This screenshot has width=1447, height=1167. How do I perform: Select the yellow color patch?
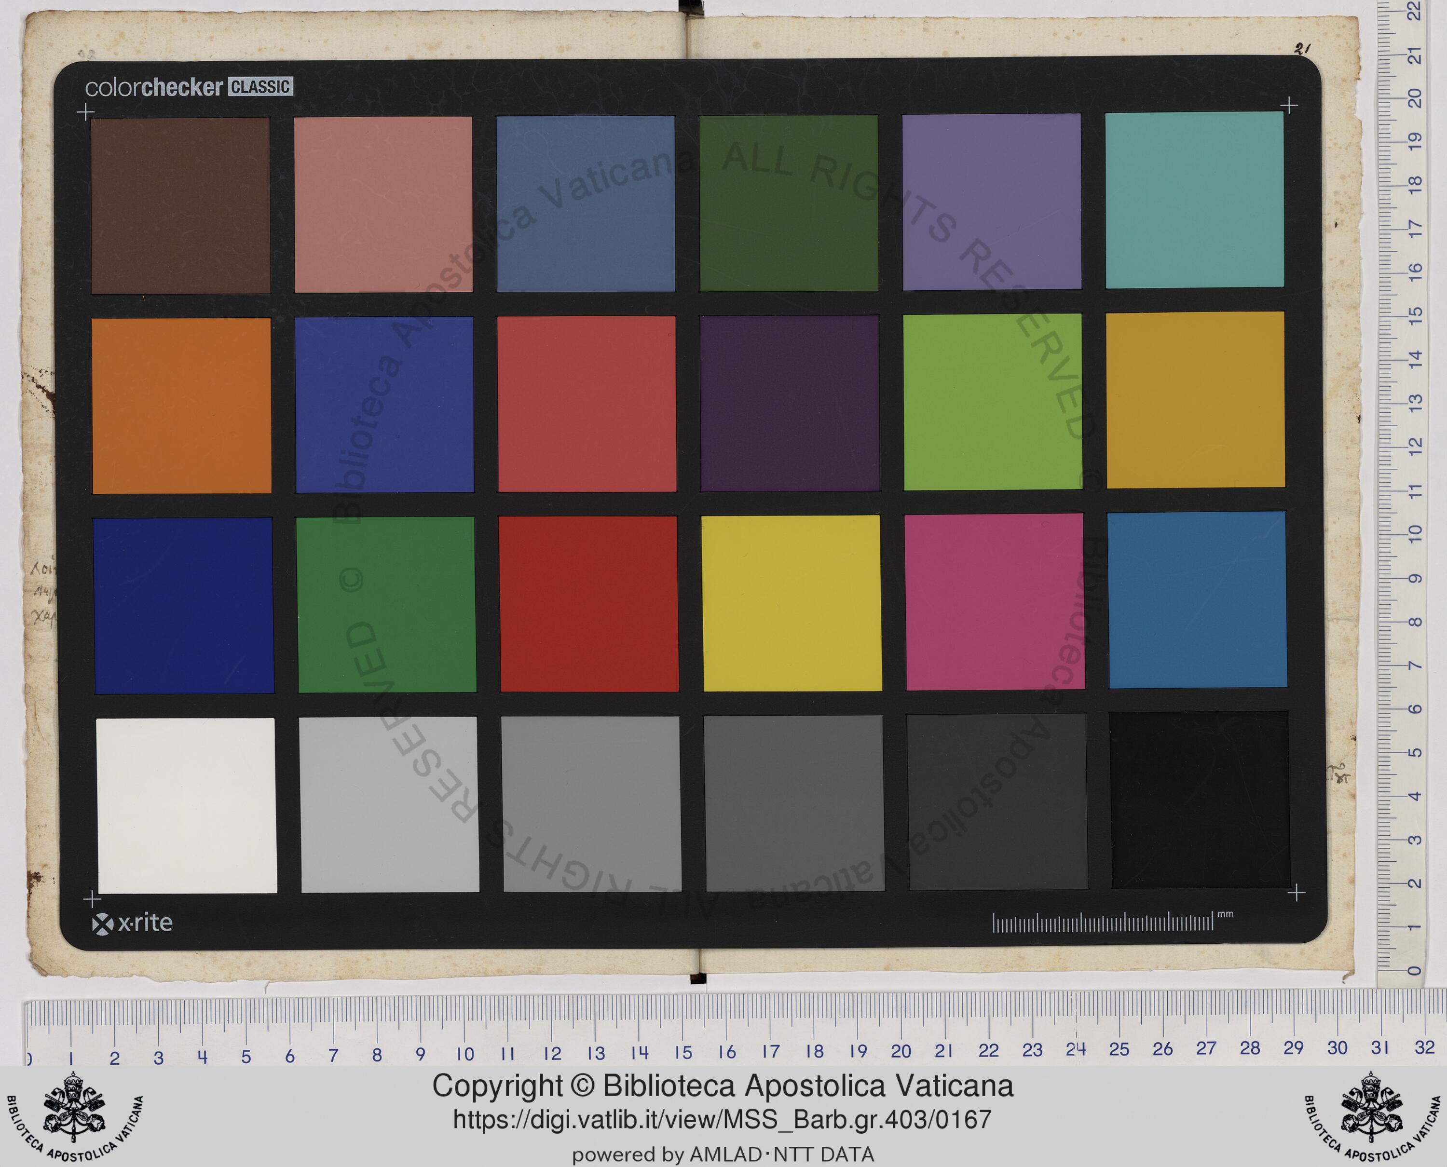point(792,603)
